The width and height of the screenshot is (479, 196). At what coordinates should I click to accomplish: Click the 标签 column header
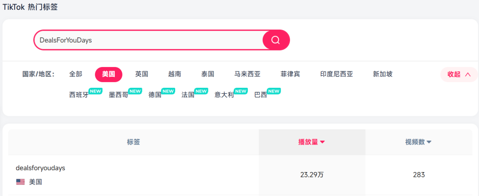click(133, 142)
